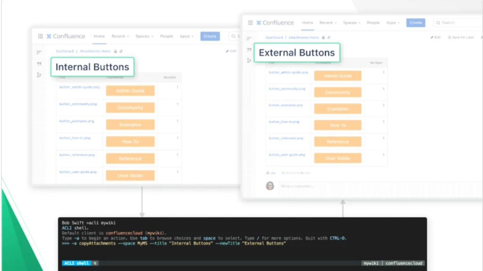Screen dimensions: 483x271
Task: Click lock restrictions icon in Internal window breadcrumb
Action: [x=116, y=51]
